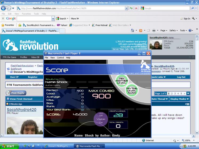
Task: Open Profiles nav item
Action: pos(24,57)
